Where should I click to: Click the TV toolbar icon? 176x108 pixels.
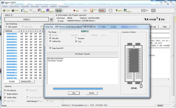tap(153, 10)
